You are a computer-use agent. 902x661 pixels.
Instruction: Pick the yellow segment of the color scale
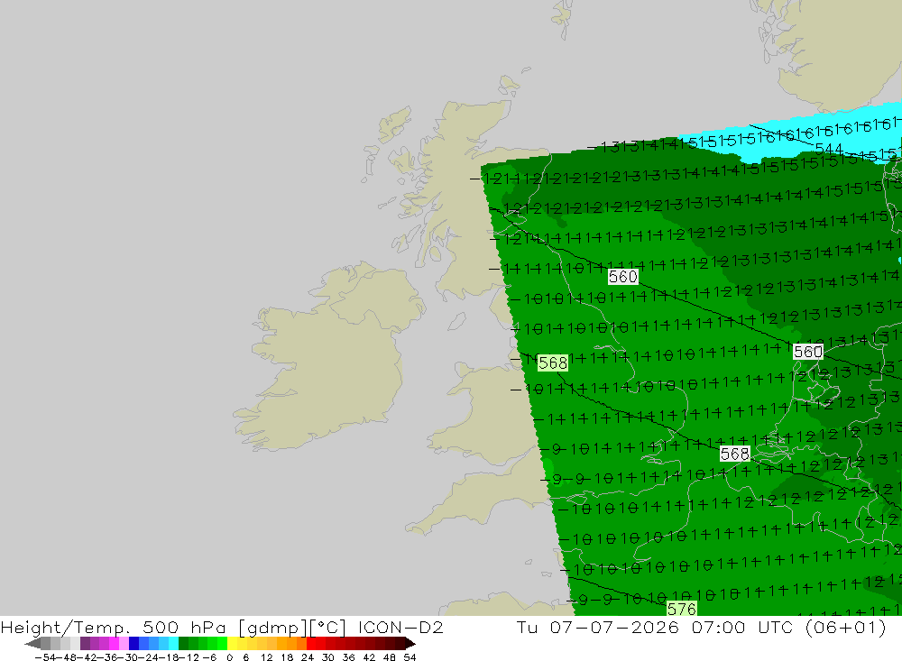pyautogui.click(x=233, y=643)
